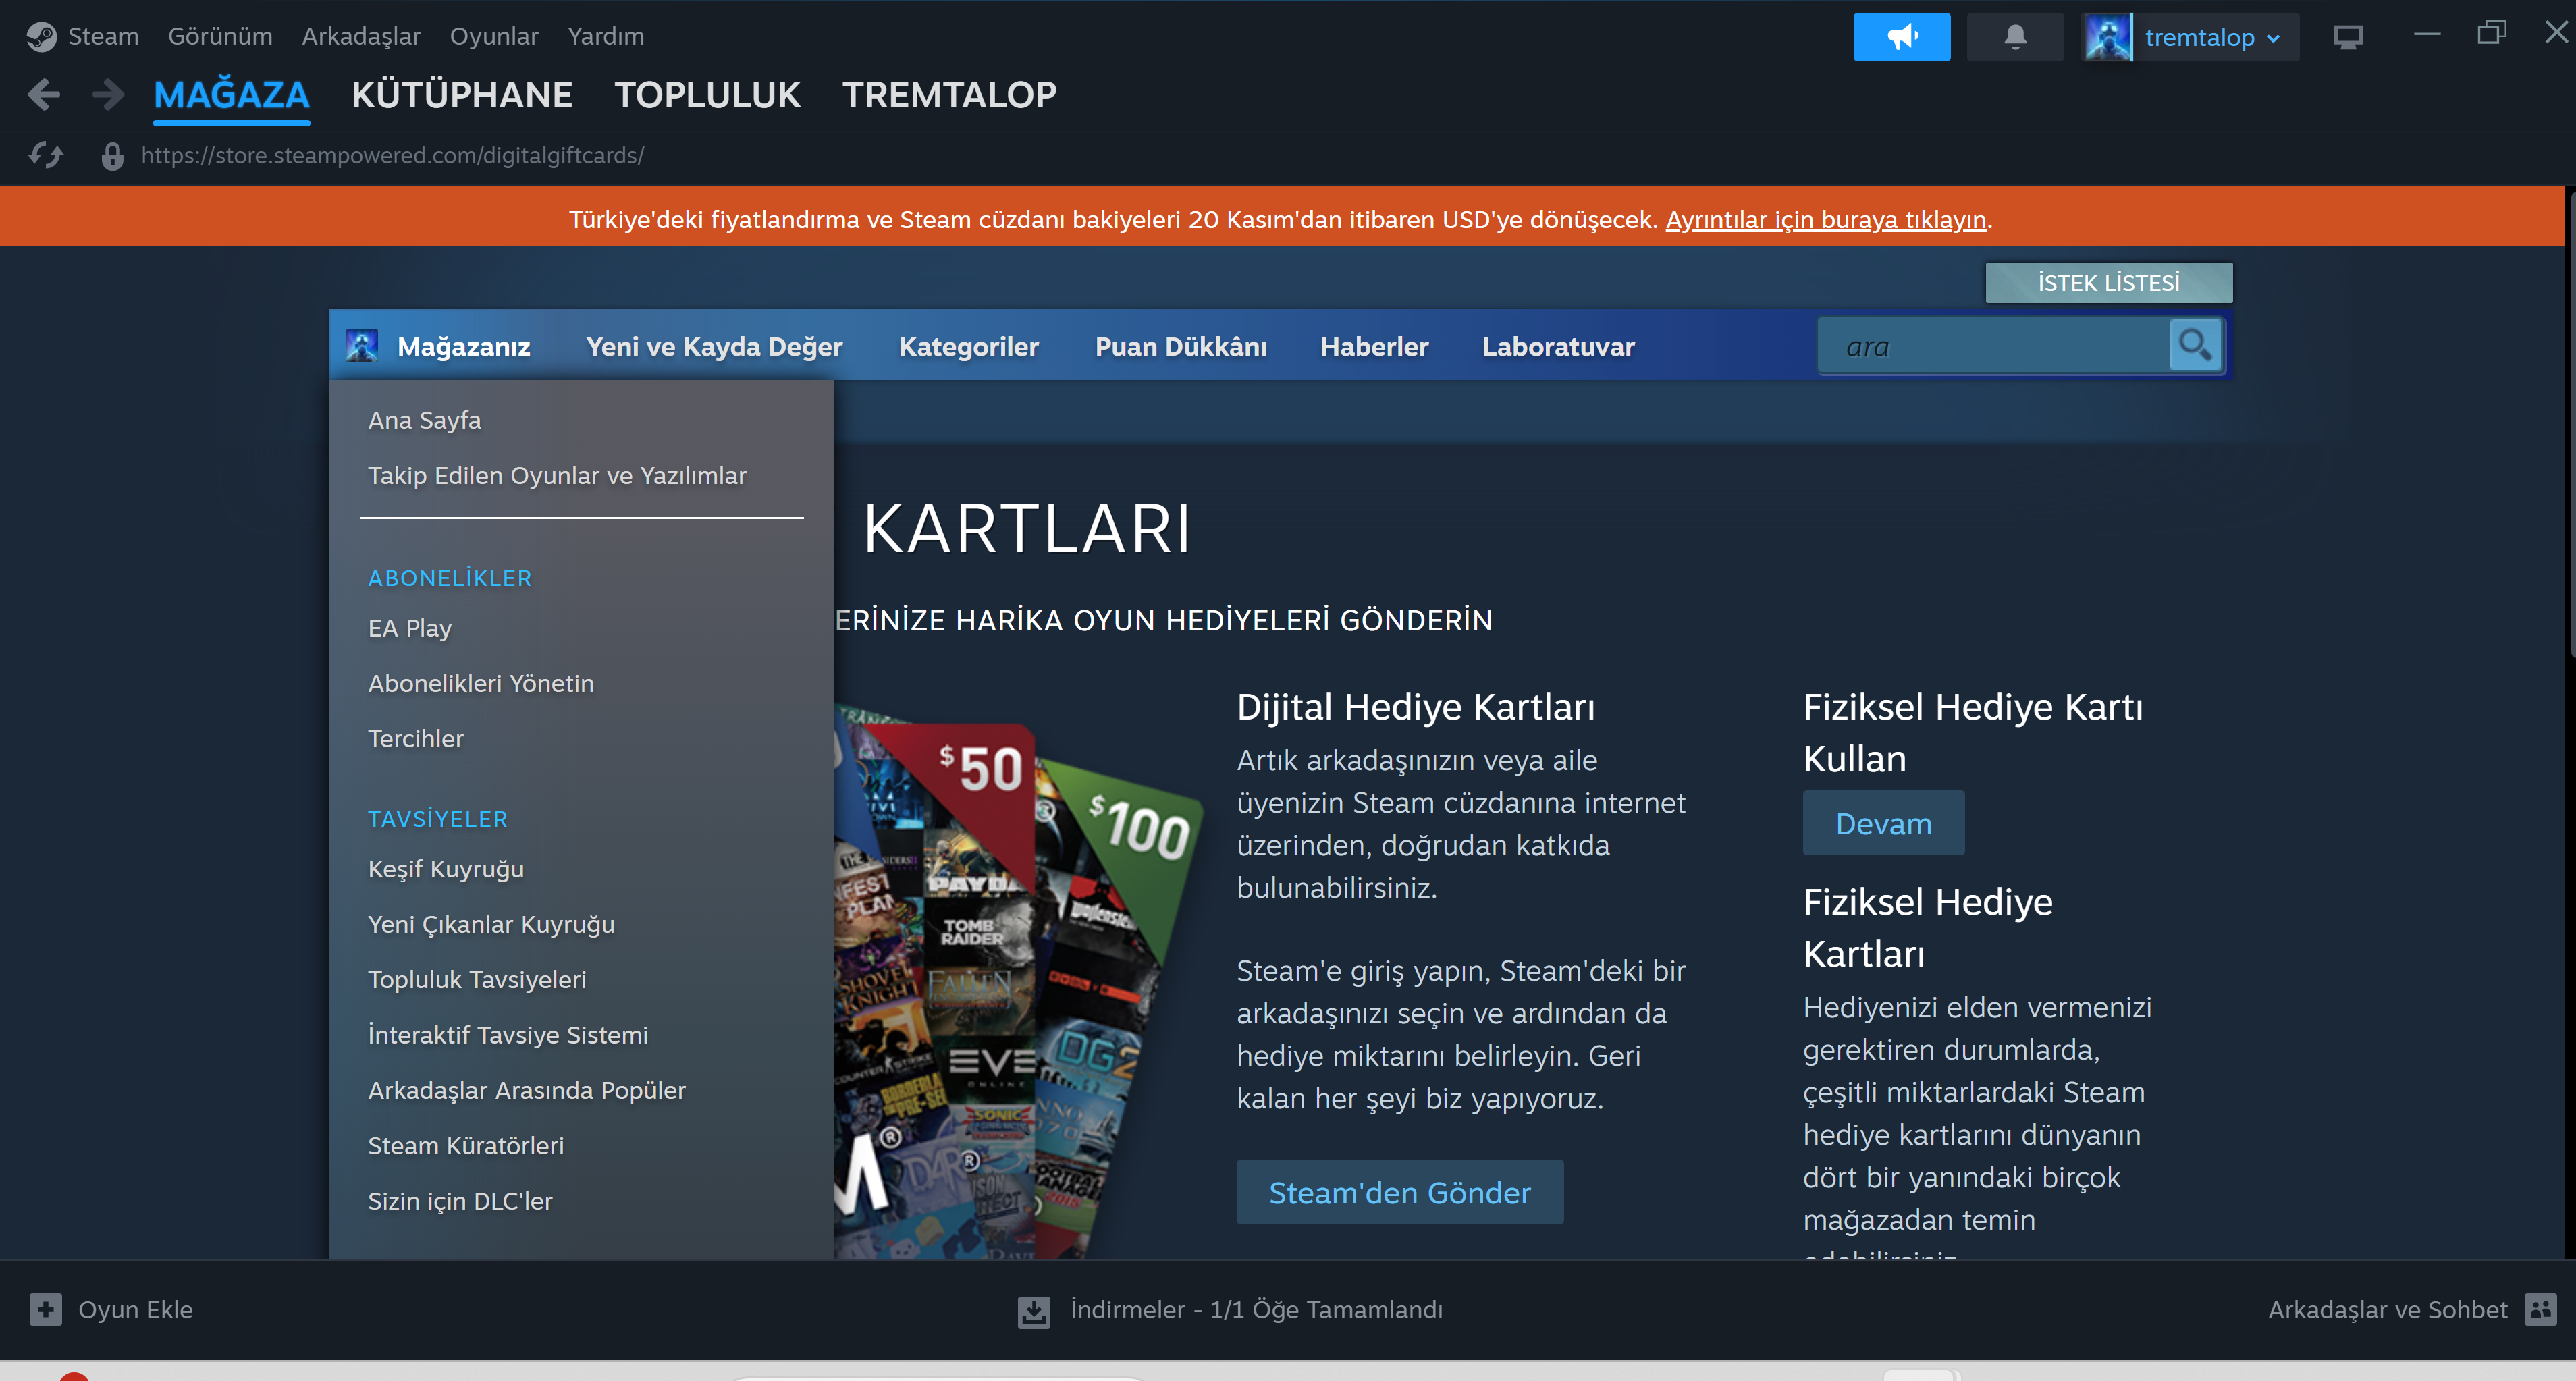Expand the tremtalop account dropdown
The height and width of the screenshot is (1381, 2576).
coord(2213,38)
